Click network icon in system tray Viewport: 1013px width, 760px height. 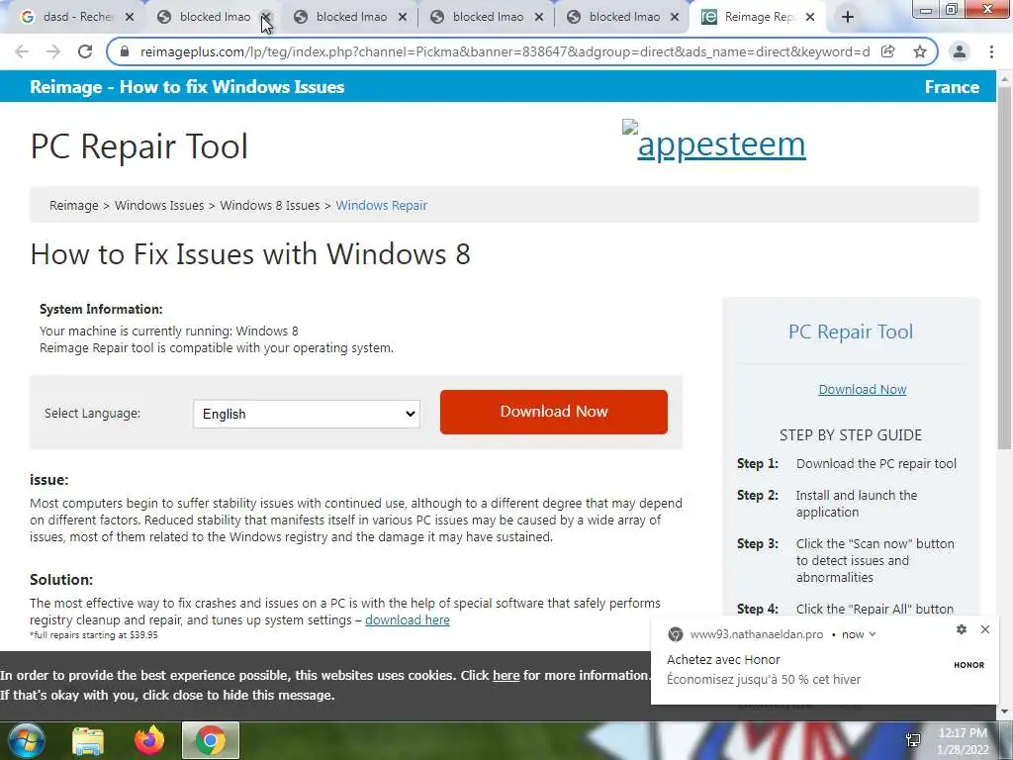click(913, 740)
